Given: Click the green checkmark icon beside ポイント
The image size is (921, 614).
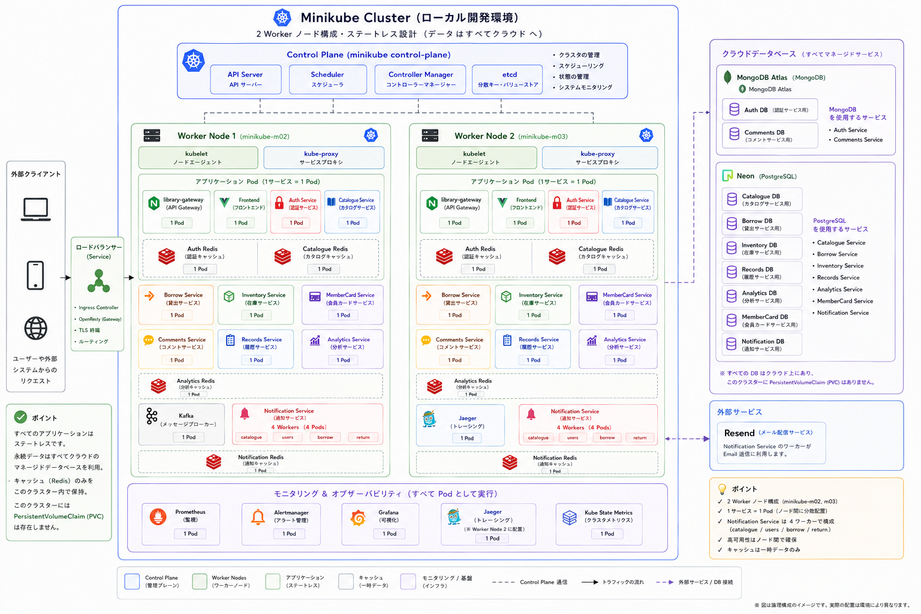Looking at the screenshot, I should [20, 417].
